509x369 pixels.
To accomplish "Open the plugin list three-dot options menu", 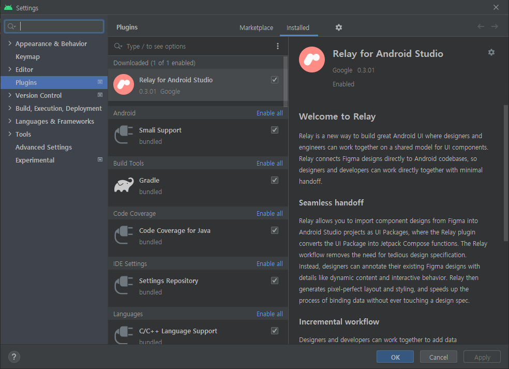I will point(278,46).
